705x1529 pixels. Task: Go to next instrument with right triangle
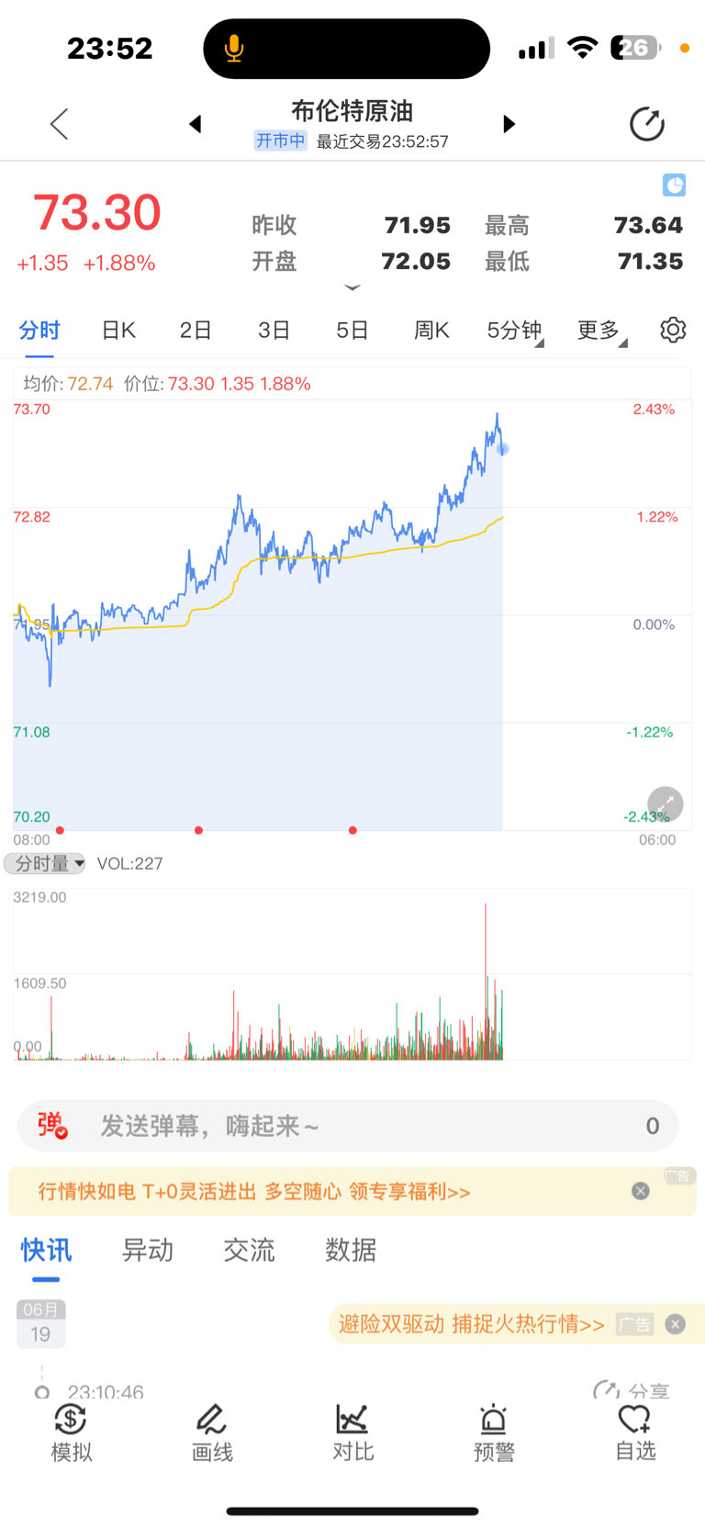509,124
